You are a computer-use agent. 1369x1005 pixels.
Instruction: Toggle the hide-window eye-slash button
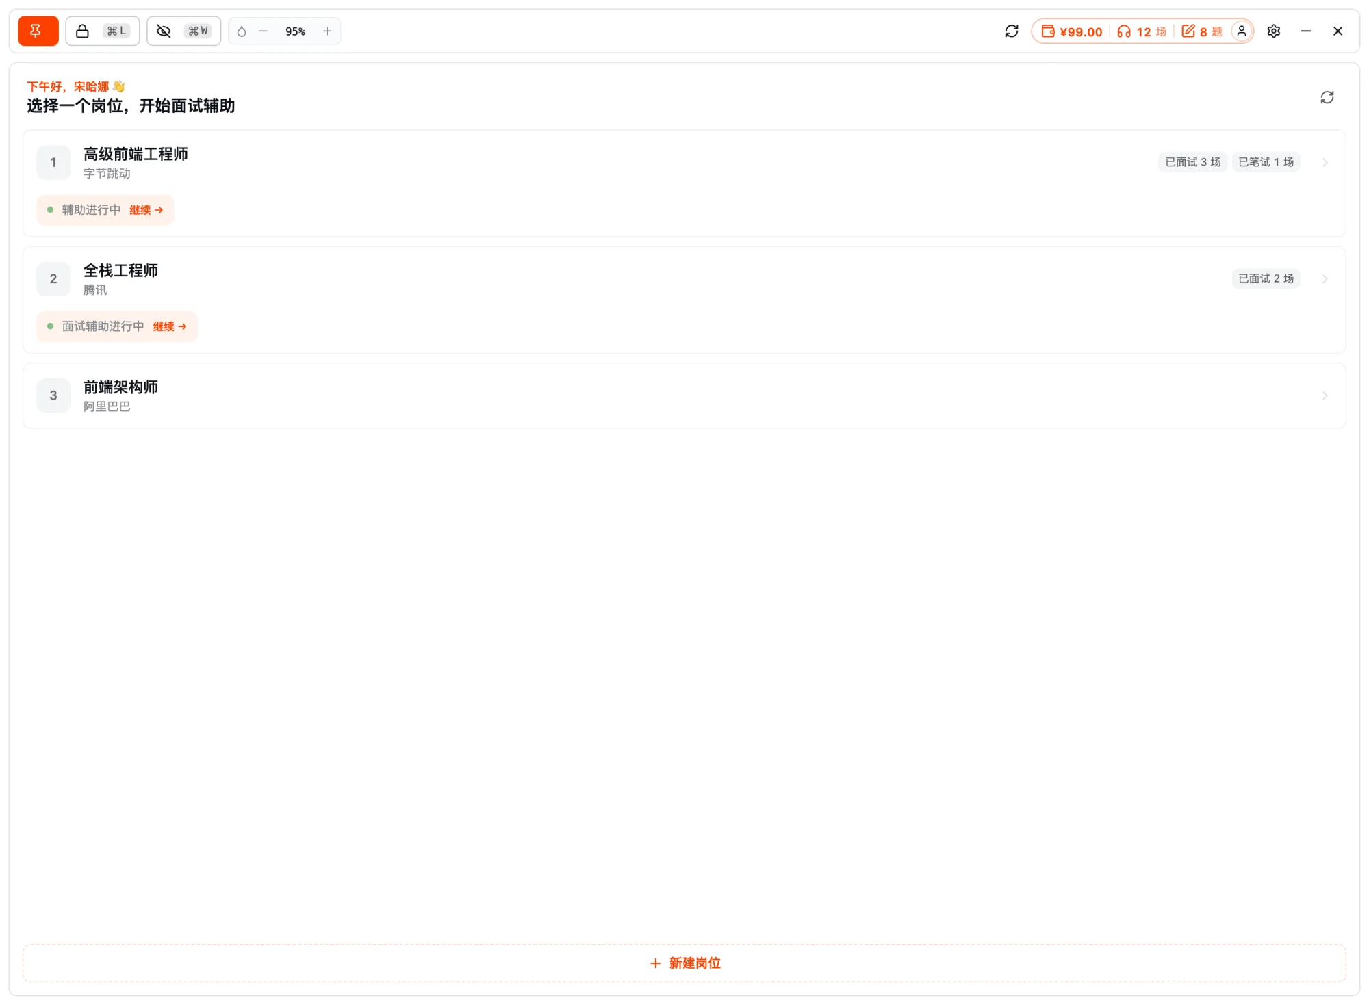pos(183,31)
